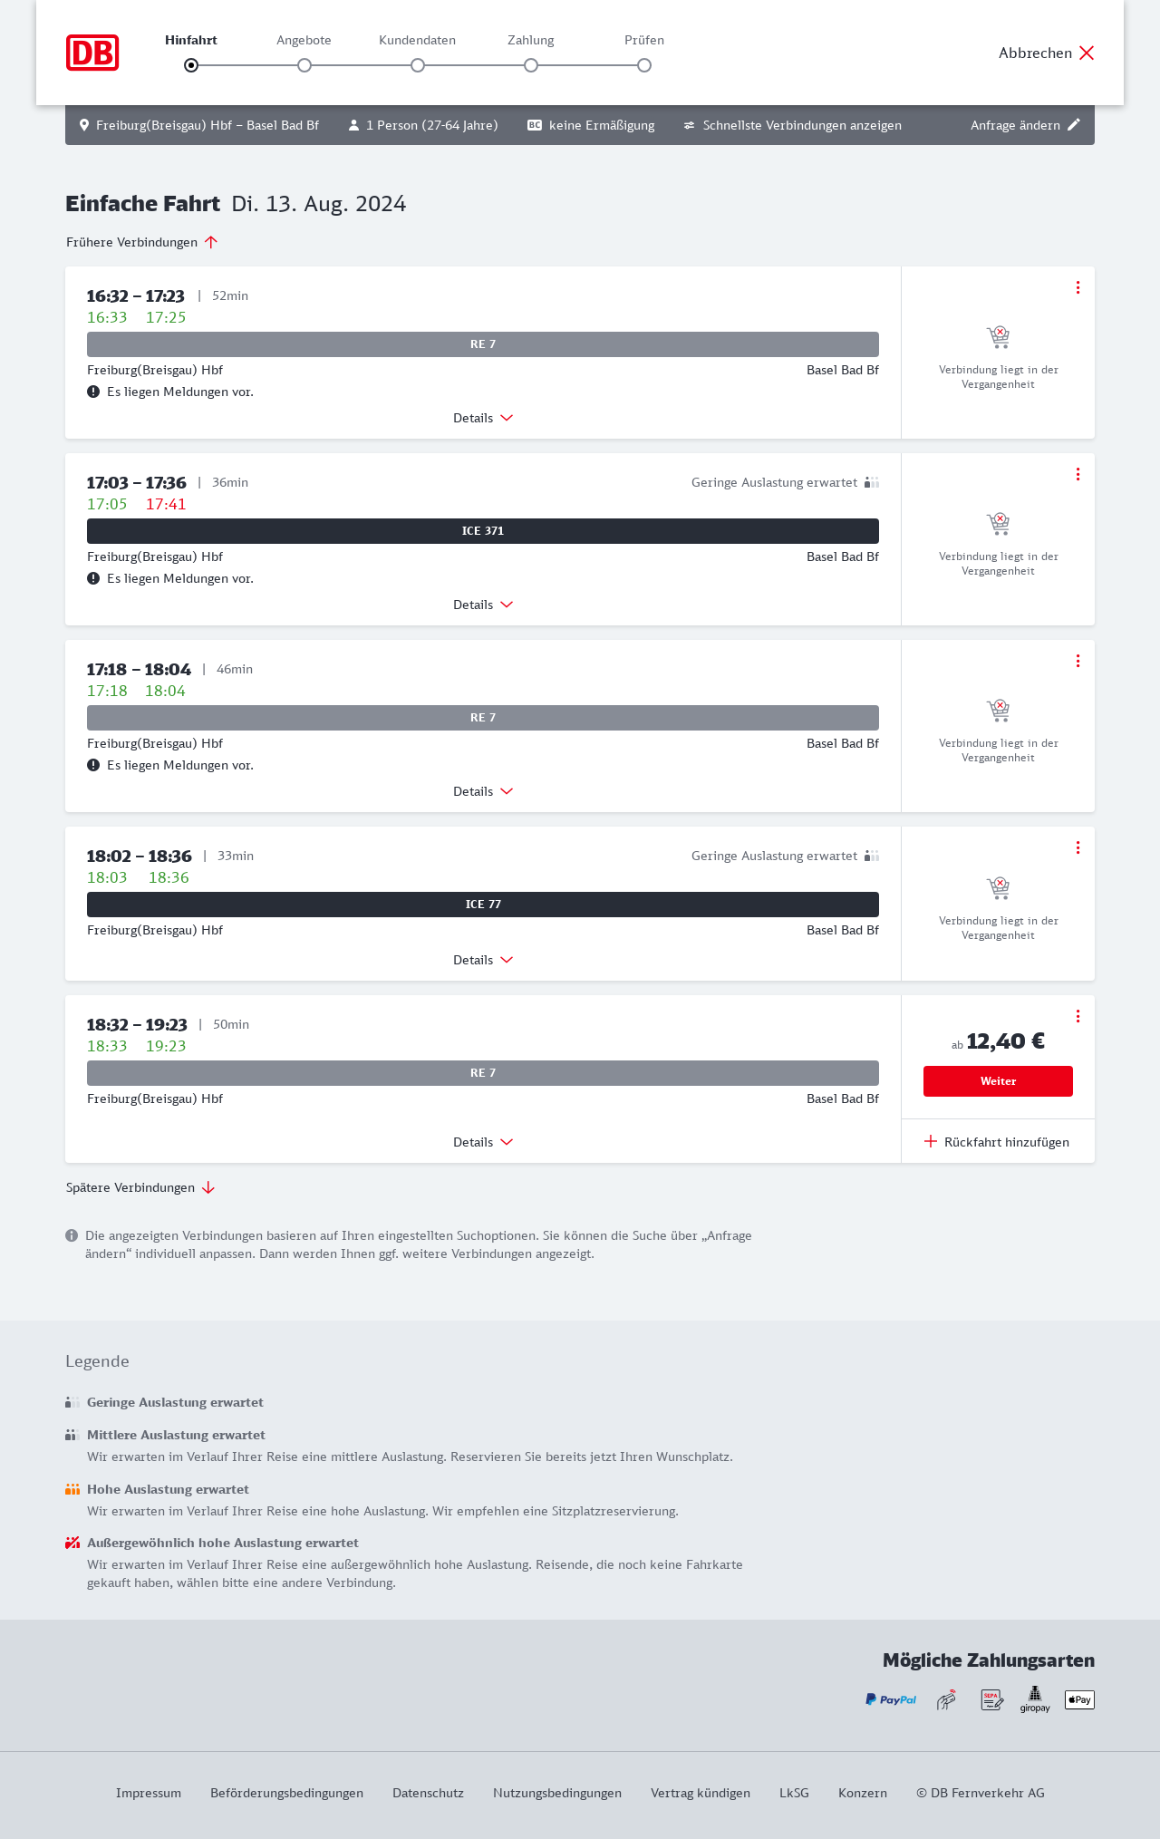The height and width of the screenshot is (1839, 1160).
Task: Select the Hinfahrt step circle
Action: coord(191,65)
